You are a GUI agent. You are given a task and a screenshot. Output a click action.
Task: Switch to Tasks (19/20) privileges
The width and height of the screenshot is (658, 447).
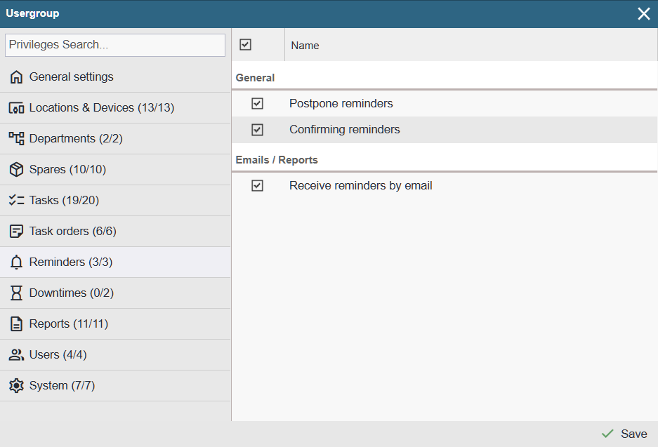[x=64, y=201]
